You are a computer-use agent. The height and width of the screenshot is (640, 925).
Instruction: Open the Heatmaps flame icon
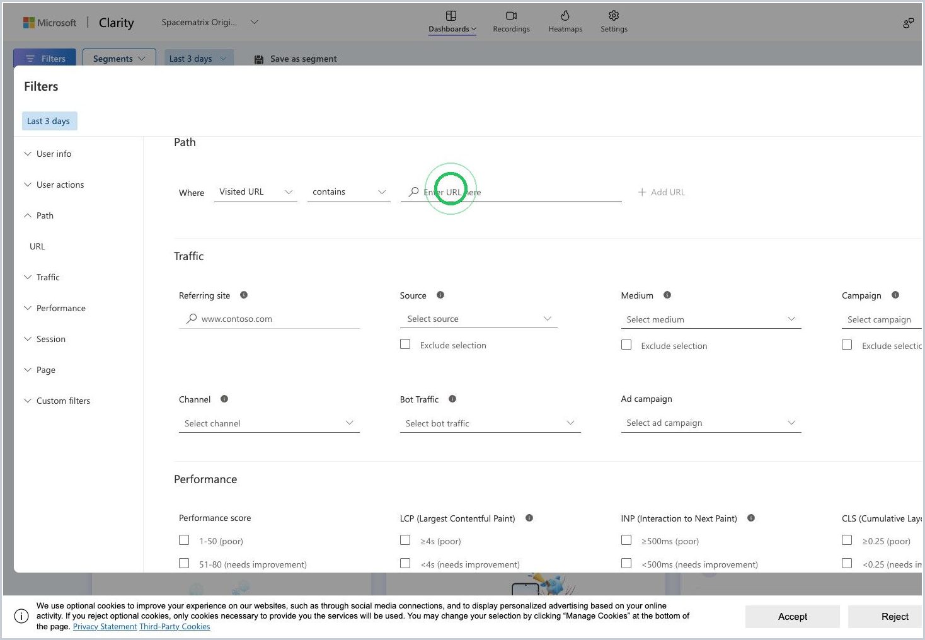(565, 16)
